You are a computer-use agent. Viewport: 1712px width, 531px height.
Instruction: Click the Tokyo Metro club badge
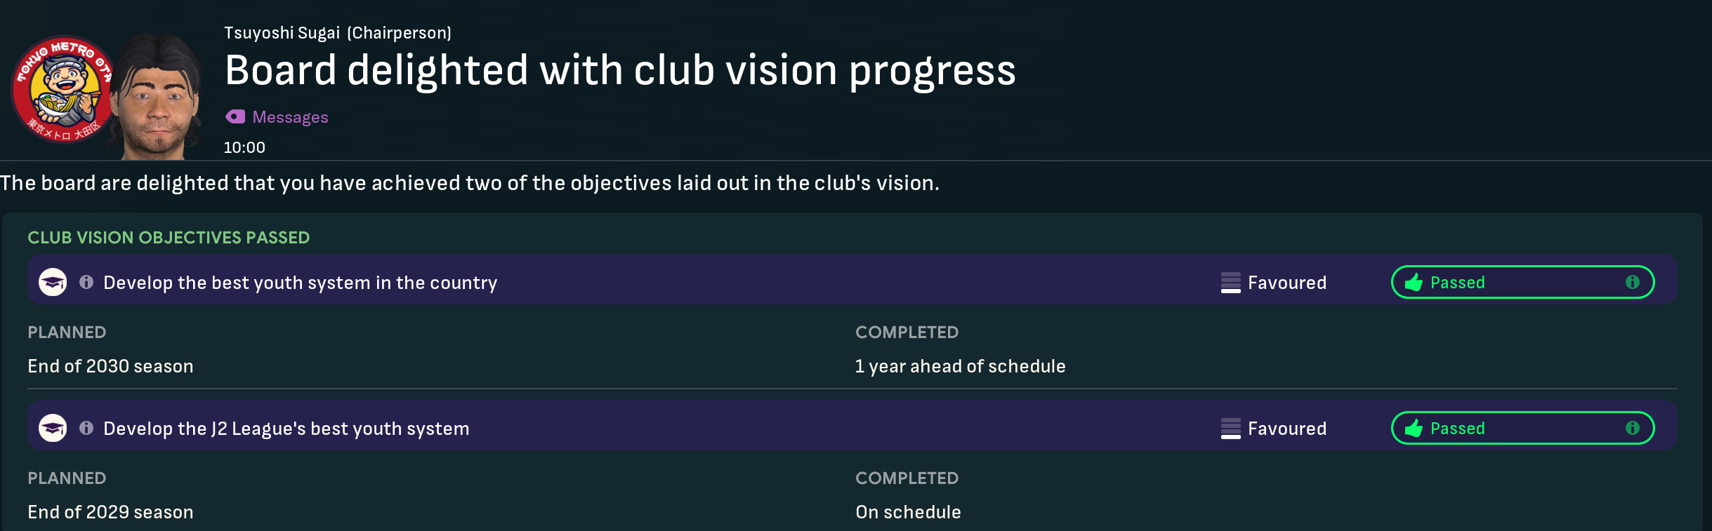click(62, 89)
